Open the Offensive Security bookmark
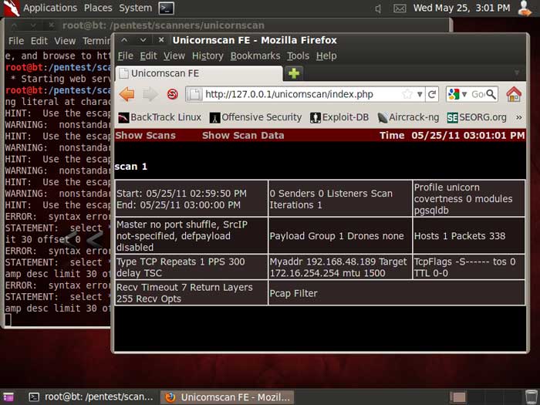540x405 pixels. click(x=255, y=117)
